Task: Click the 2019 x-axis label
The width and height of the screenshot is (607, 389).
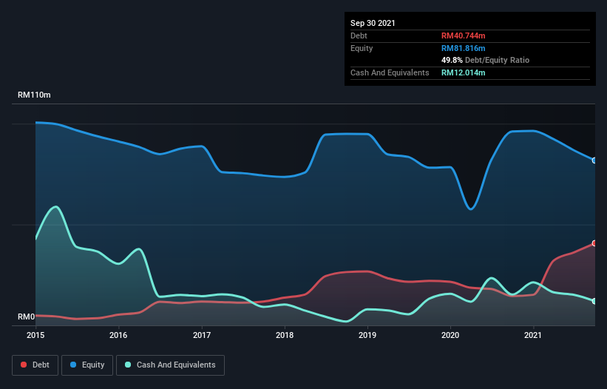Action: coord(367,335)
